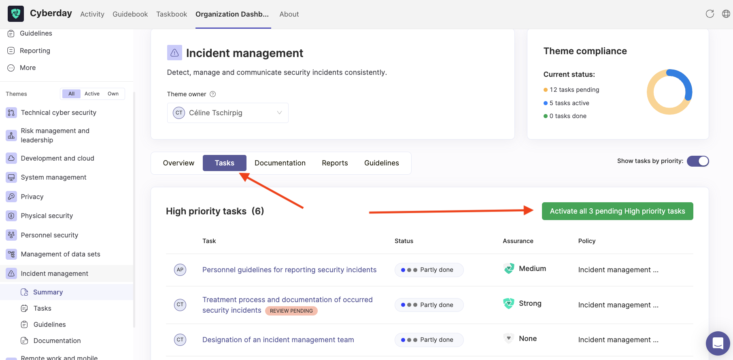
Task: Click the Physical security icon
Action: (x=11, y=216)
